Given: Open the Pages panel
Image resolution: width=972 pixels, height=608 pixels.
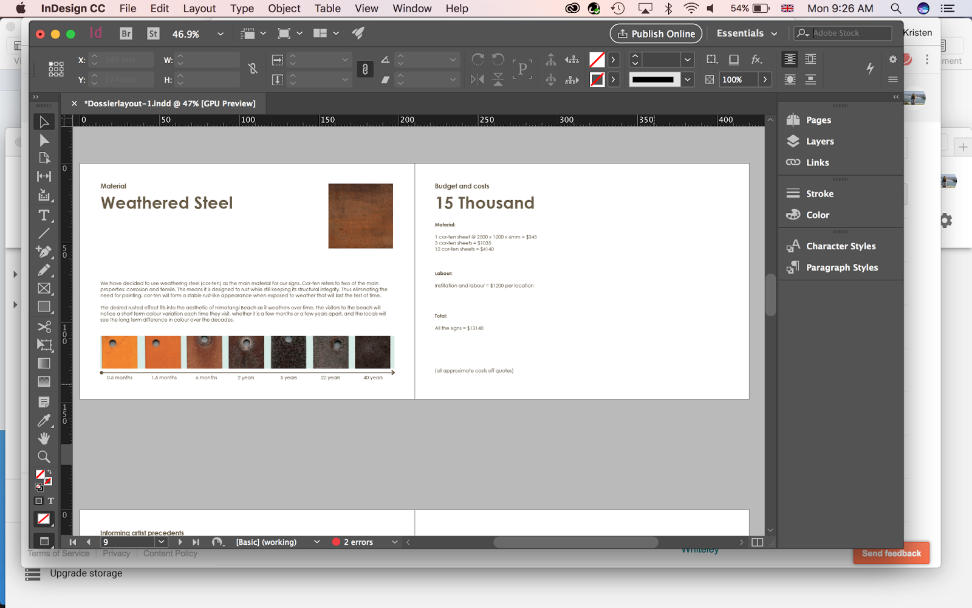Looking at the screenshot, I should (818, 120).
